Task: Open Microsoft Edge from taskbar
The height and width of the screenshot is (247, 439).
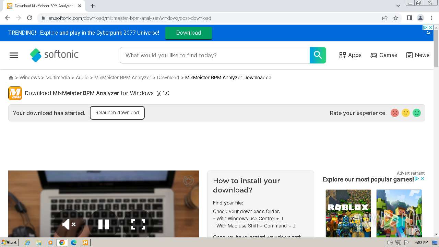Action: pos(73,243)
